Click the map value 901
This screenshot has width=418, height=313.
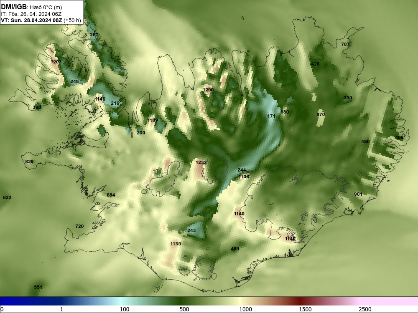tap(358, 194)
